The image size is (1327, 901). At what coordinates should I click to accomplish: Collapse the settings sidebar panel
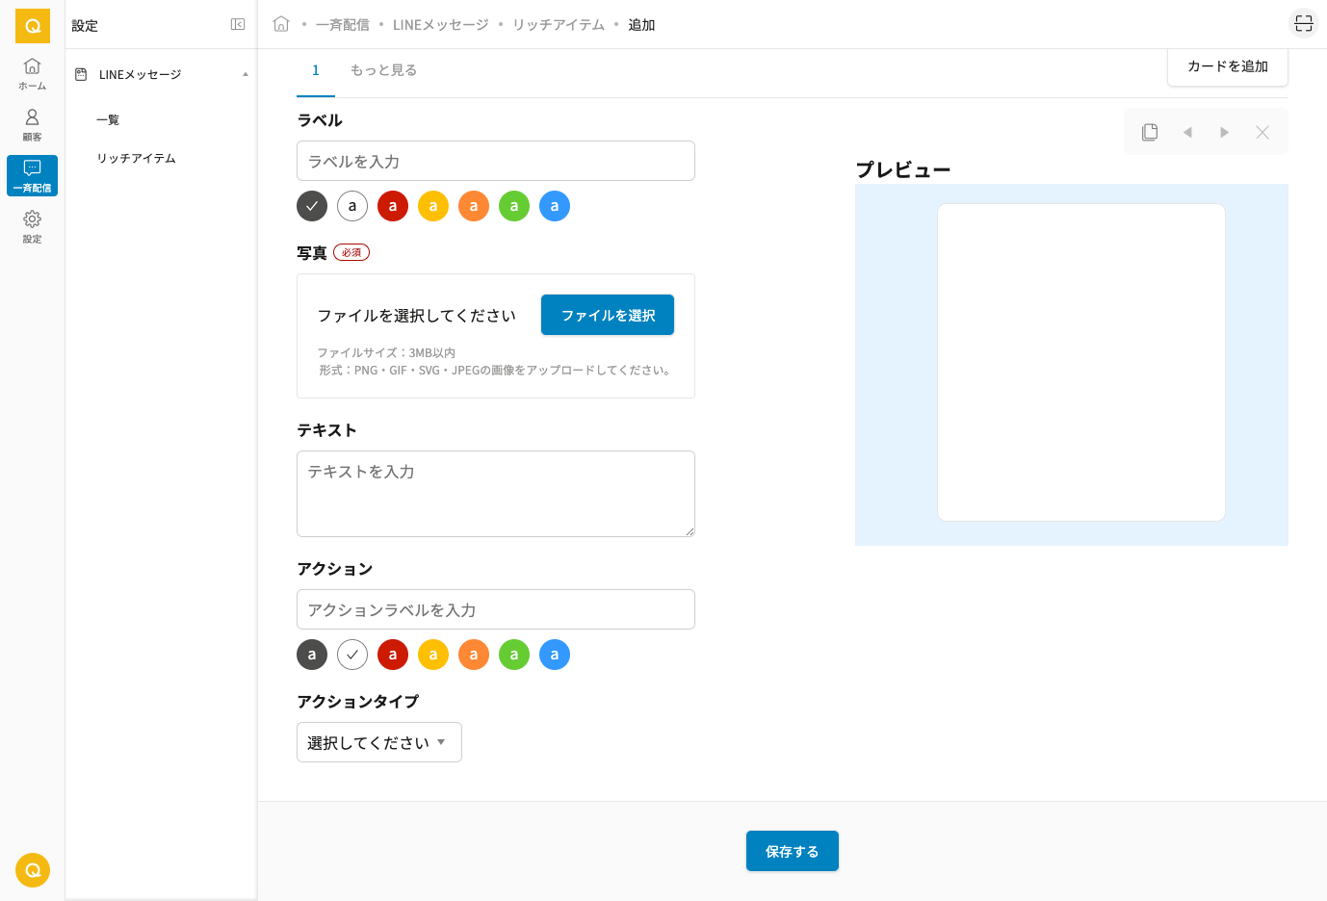pyautogui.click(x=238, y=24)
